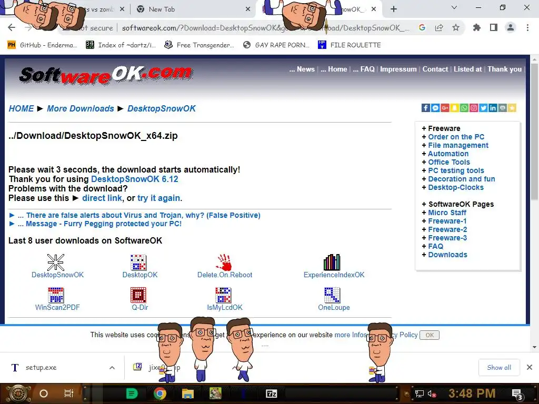Viewport: 539px width, 404px height.
Task: Open Decoration and fun category
Action: [x=461, y=179]
